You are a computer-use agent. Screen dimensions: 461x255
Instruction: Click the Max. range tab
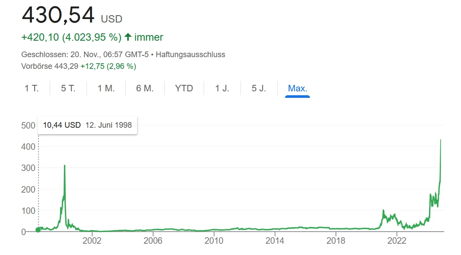point(298,88)
